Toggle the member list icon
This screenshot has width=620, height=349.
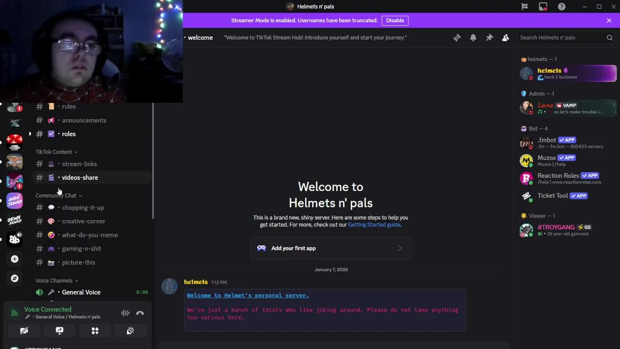(x=506, y=37)
